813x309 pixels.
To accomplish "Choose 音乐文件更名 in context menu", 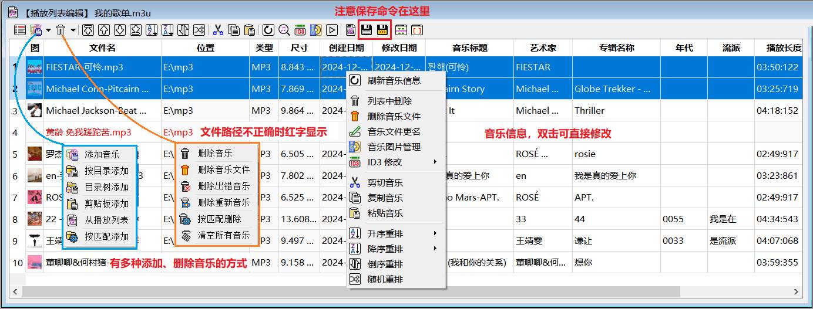I will point(394,131).
